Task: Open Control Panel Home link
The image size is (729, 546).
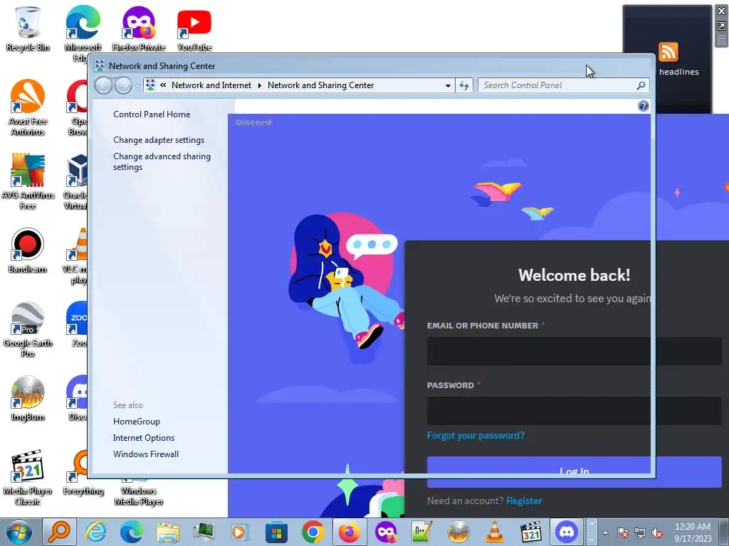Action: point(152,114)
